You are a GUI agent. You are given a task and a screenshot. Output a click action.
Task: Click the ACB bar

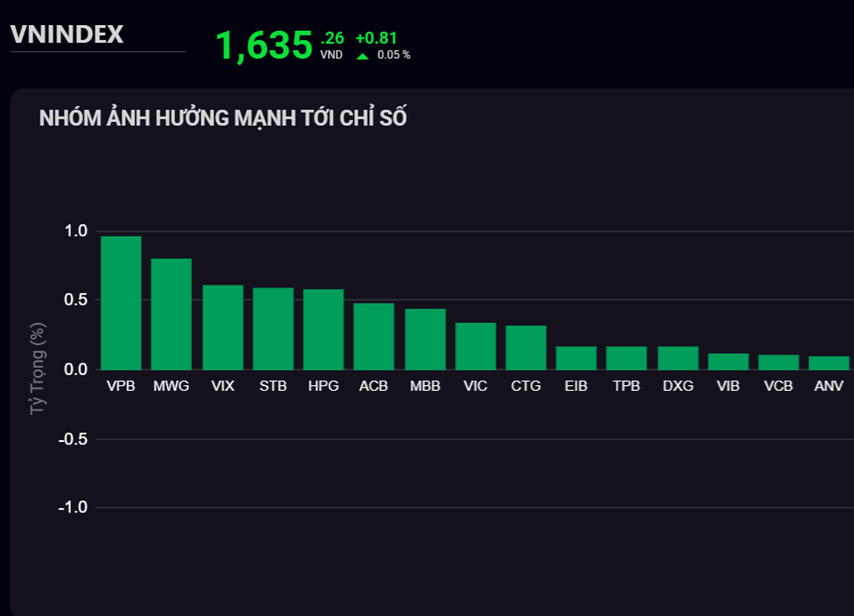373,336
